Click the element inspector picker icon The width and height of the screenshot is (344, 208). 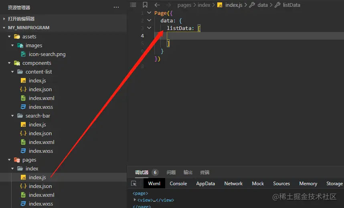click(x=134, y=184)
